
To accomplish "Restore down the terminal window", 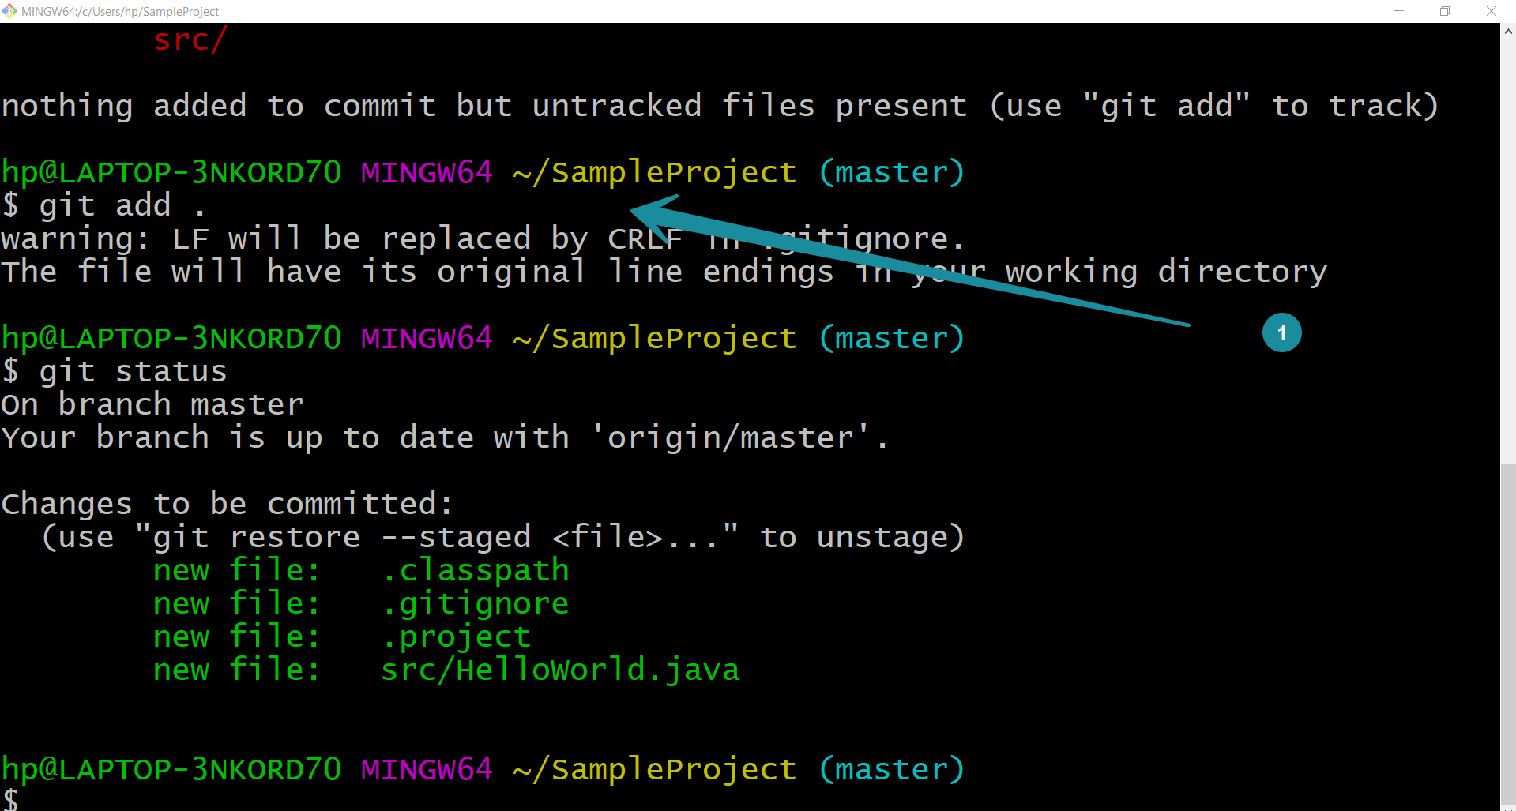I will [x=1445, y=11].
